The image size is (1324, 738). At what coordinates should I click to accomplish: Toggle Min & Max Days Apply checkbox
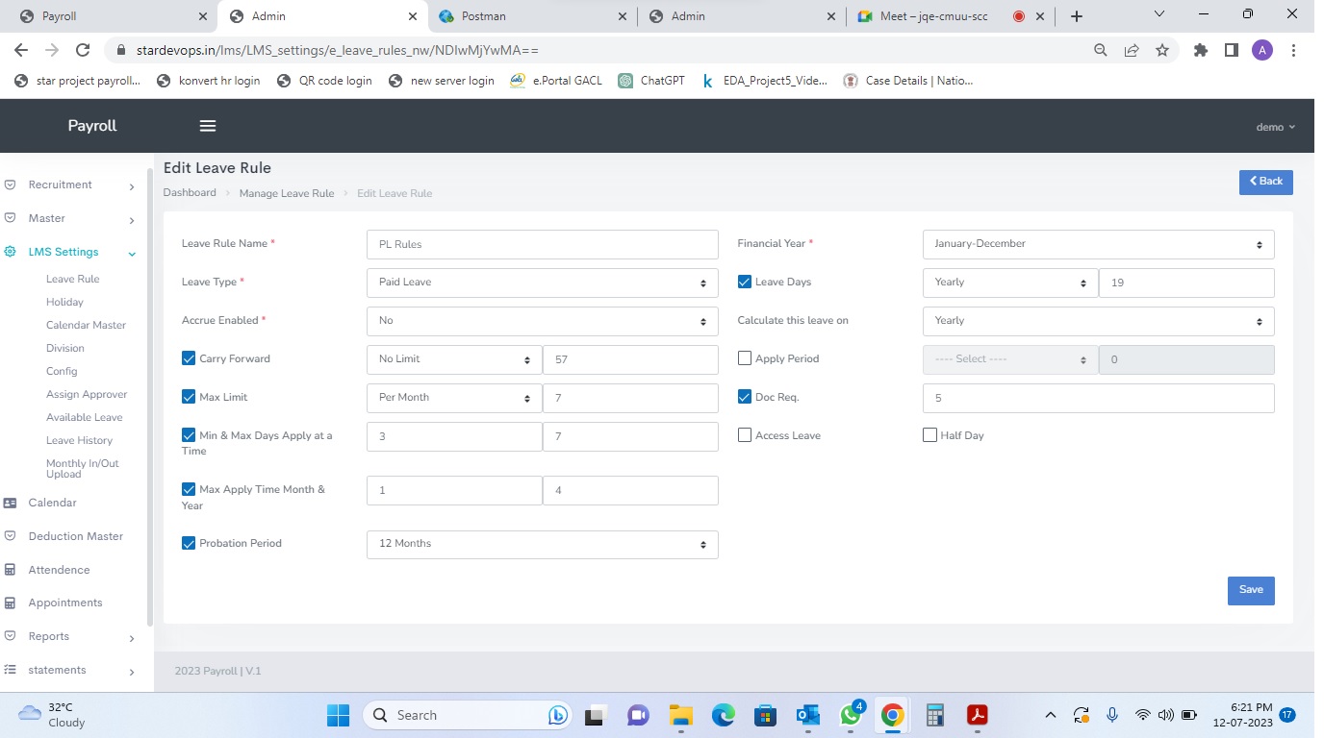[x=189, y=435]
